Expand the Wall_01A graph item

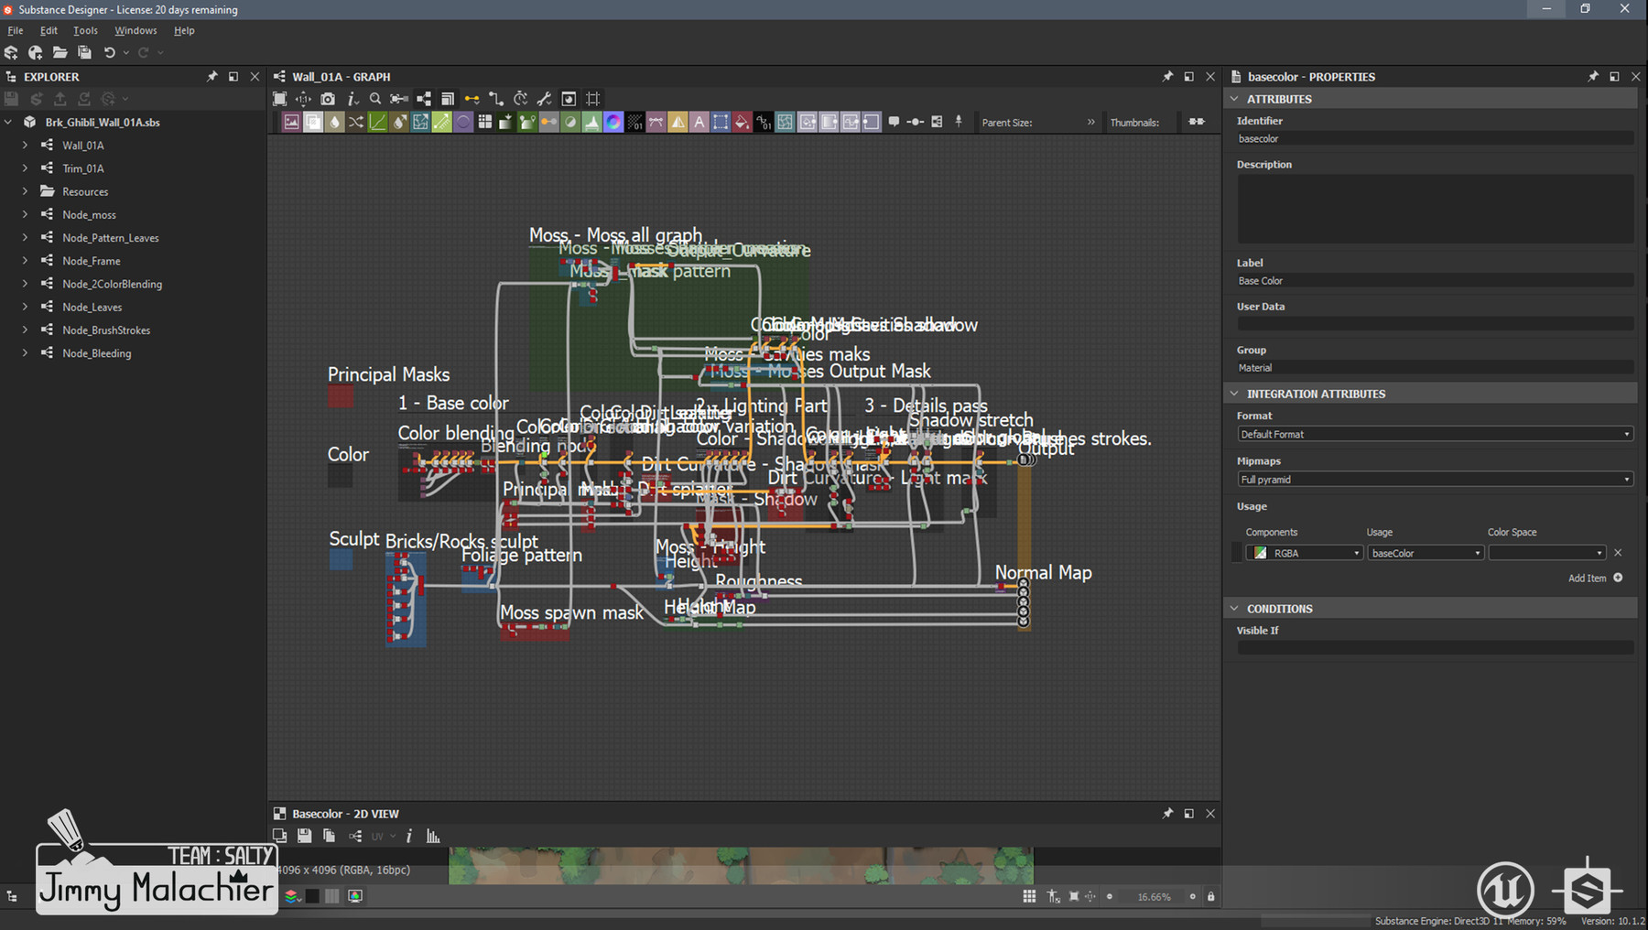(25, 145)
